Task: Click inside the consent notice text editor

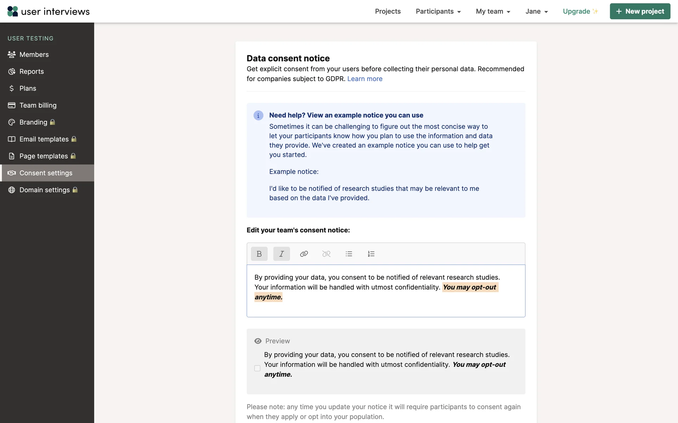Action: (386, 307)
